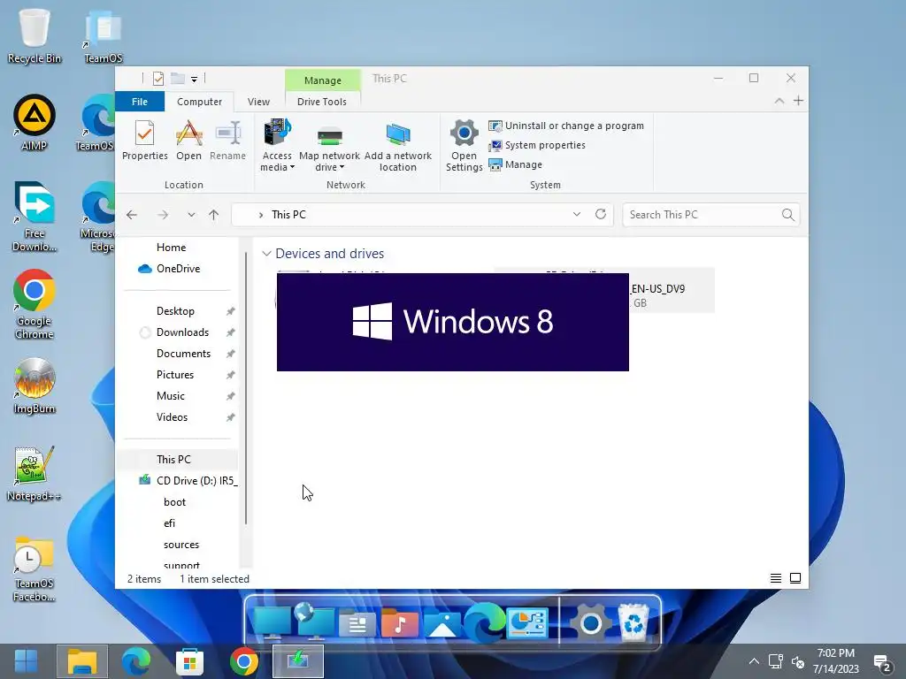Open the notification center icon
The width and height of the screenshot is (906, 679).
point(882,663)
